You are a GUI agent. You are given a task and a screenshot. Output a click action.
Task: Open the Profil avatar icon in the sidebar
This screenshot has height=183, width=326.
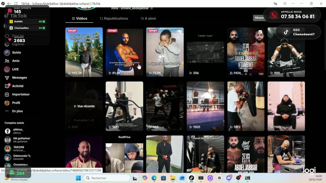[7, 103]
